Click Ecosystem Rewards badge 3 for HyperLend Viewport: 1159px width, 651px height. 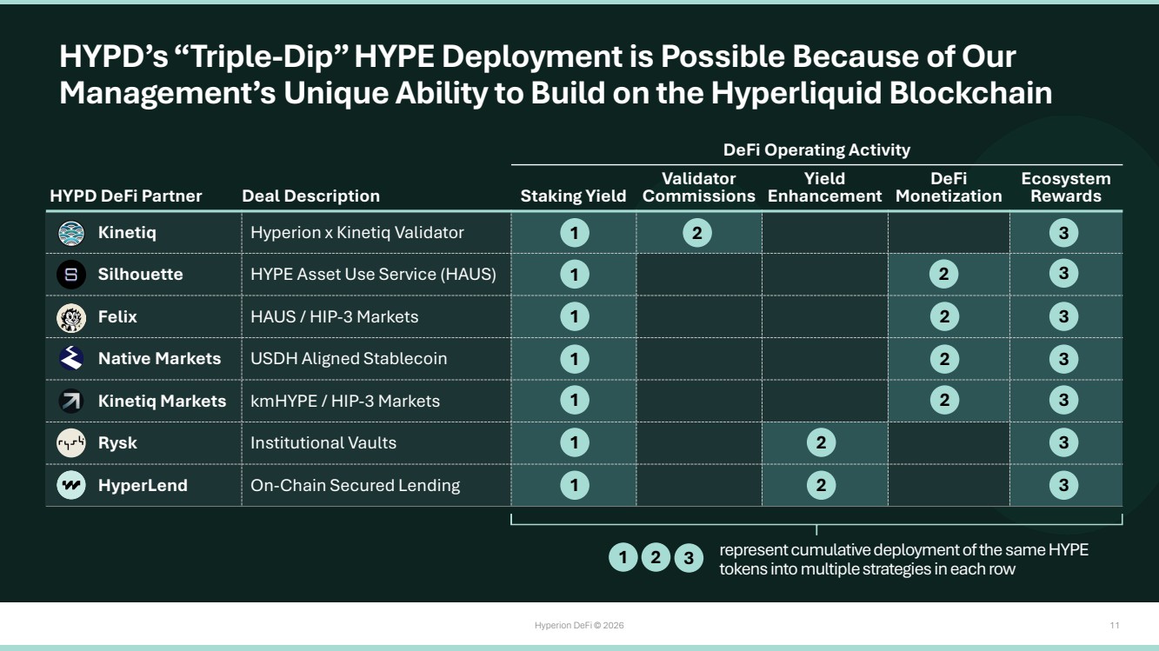pyautogui.click(x=1063, y=484)
